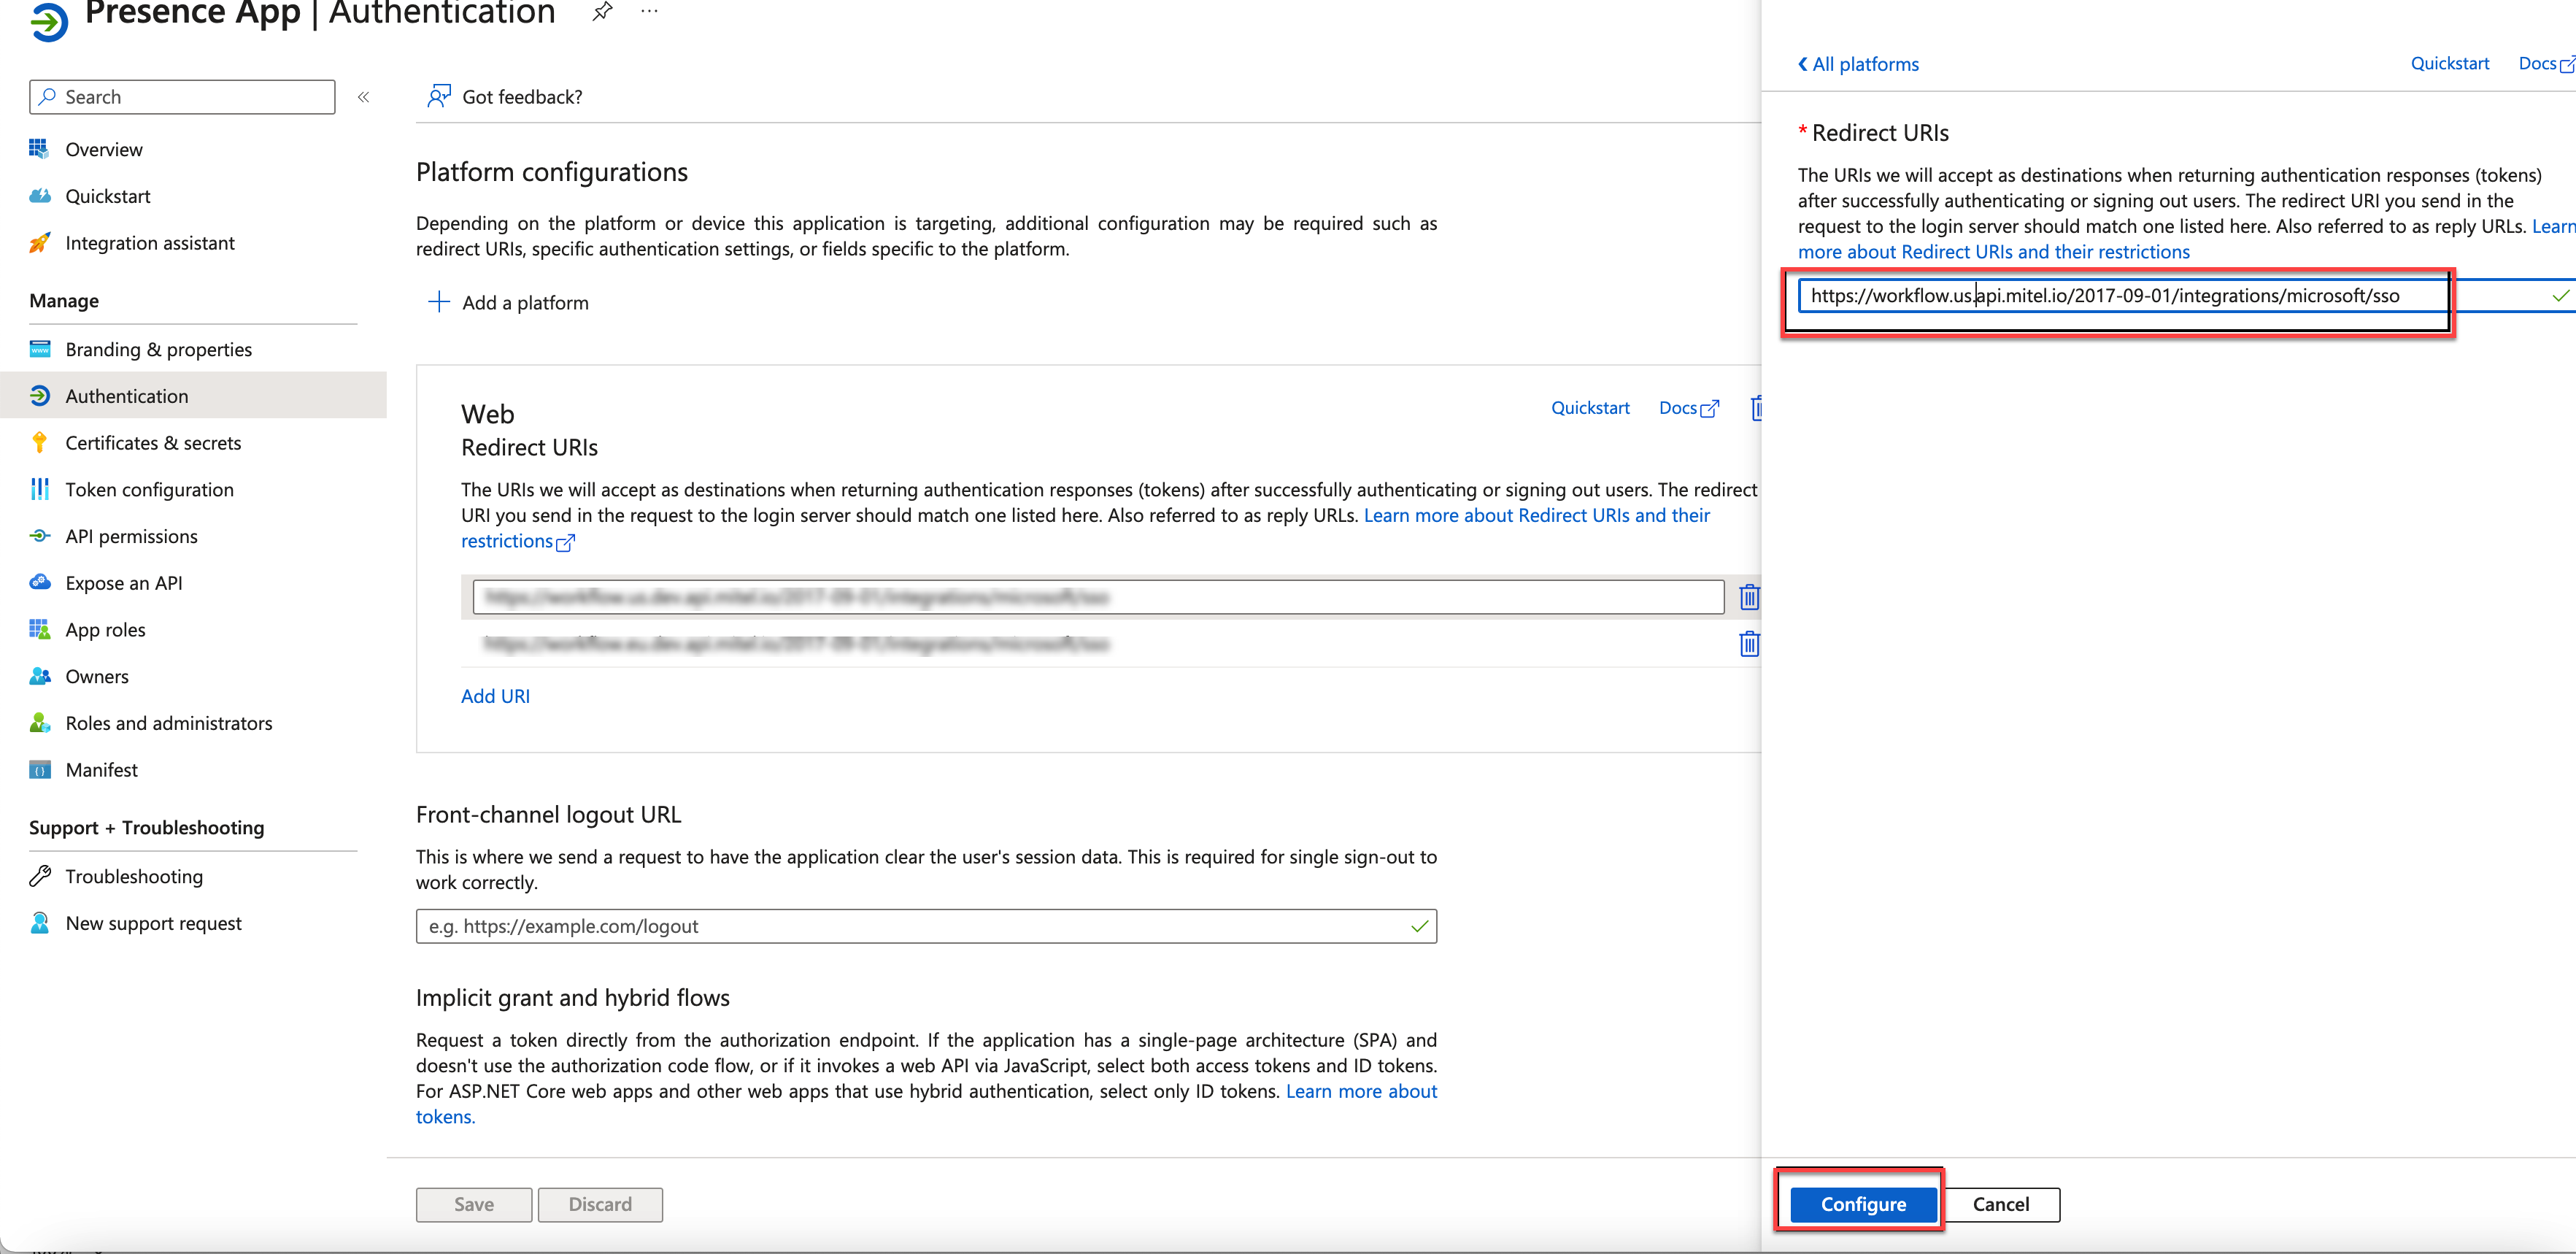Open the Manifest page

tap(101, 770)
